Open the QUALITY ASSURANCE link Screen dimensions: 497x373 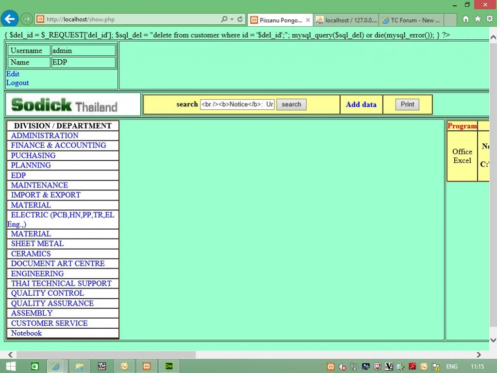click(52, 304)
